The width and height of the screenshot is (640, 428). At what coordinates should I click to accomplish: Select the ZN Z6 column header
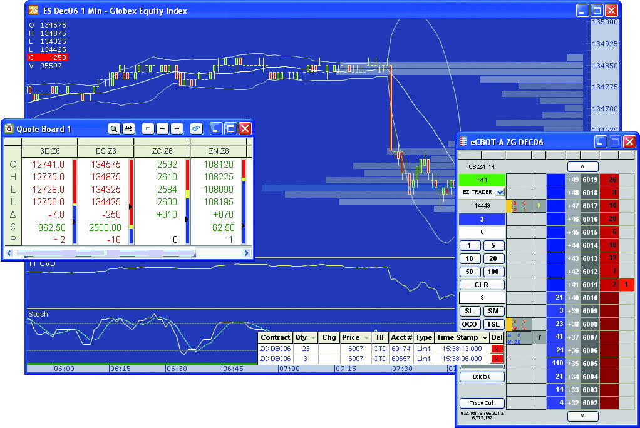(x=219, y=151)
